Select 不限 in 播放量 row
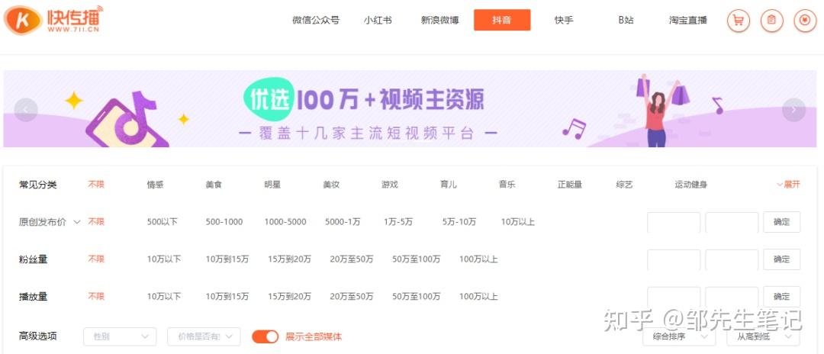The height and width of the screenshot is (354, 824). click(96, 296)
